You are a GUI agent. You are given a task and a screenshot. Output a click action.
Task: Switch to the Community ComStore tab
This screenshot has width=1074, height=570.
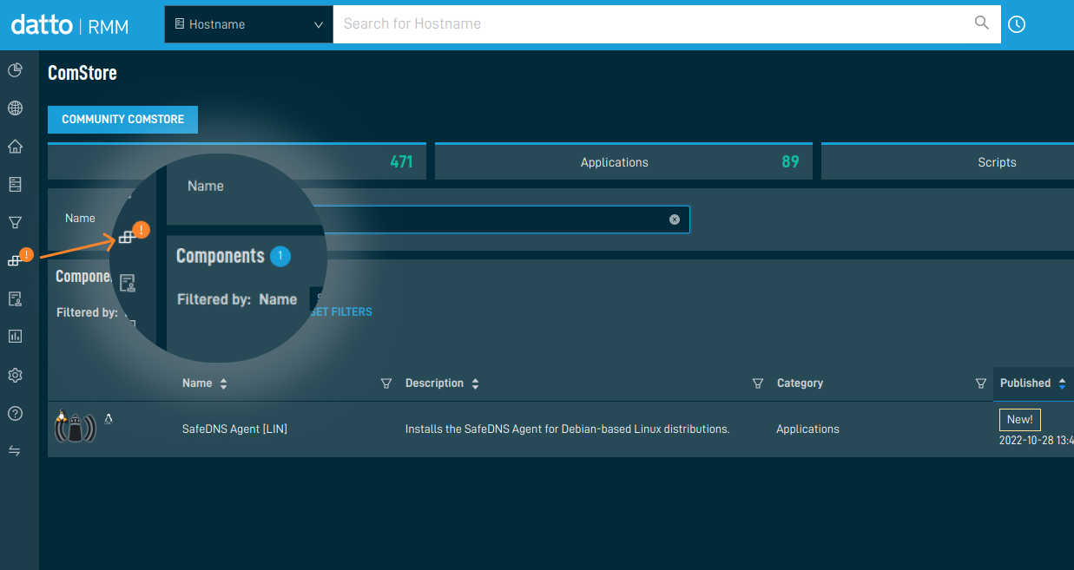(x=122, y=119)
